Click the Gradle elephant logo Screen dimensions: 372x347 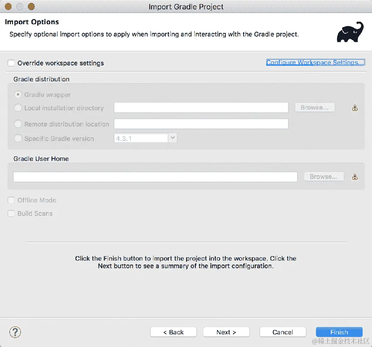pyautogui.click(x=350, y=32)
